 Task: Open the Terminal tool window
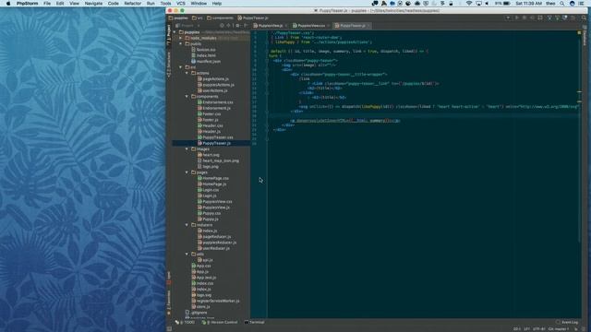pos(255,323)
